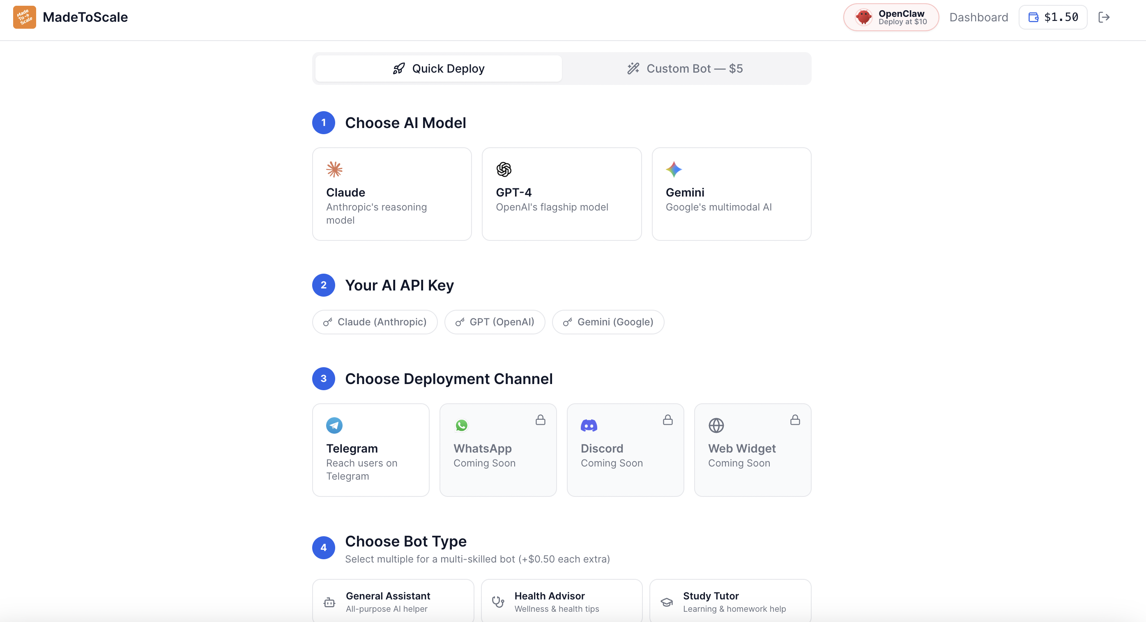Click the logout icon in the top right
This screenshot has width=1146, height=622.
coord(1105,17)
